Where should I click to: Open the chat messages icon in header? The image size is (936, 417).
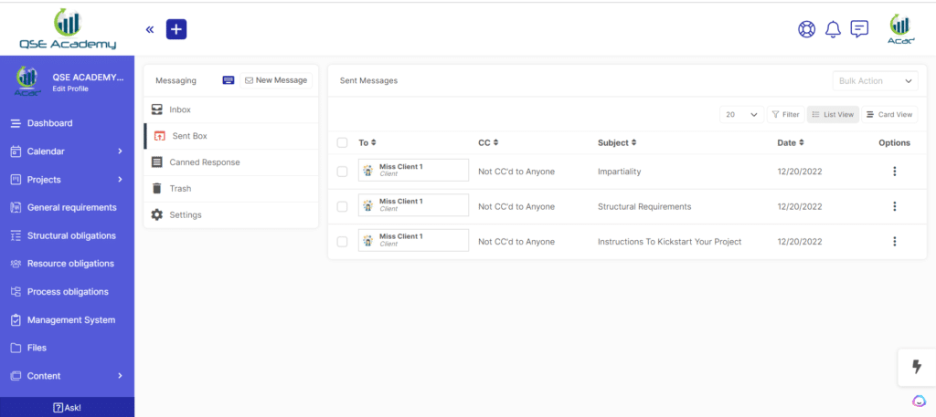[x=859, y=28]
